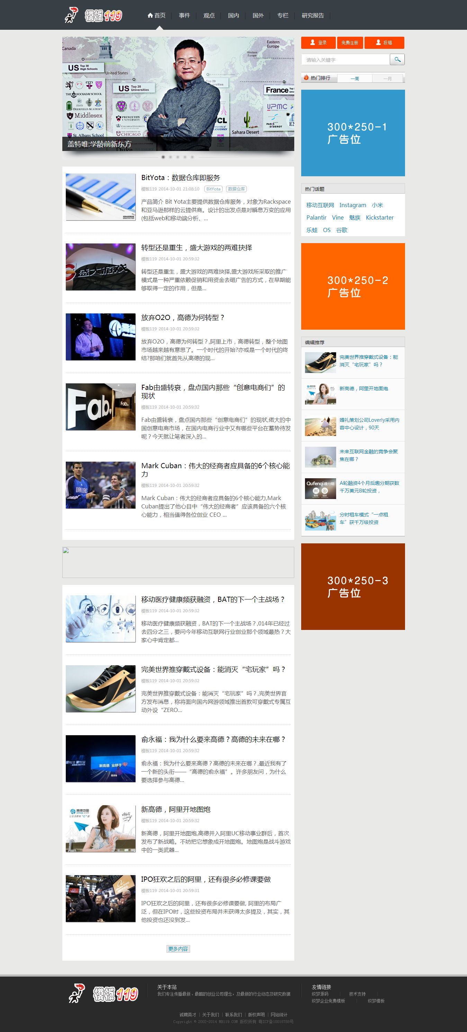Open the BitYota article pen-and-chart thumbnail
The width and height of the screenshot is (467, 1032).
(100, 197)
